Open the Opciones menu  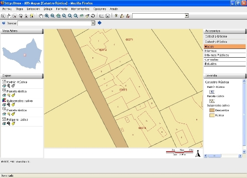click(100, 9)
